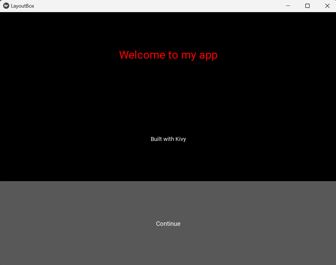Click the word Welcome in the heading
The width and height of the screenshot is (336, 265).
[142, 55]
